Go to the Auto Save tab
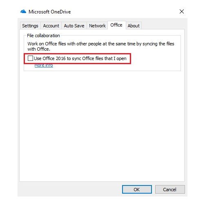The width and height of the screenshot is (205, 201). coord(74,26)
